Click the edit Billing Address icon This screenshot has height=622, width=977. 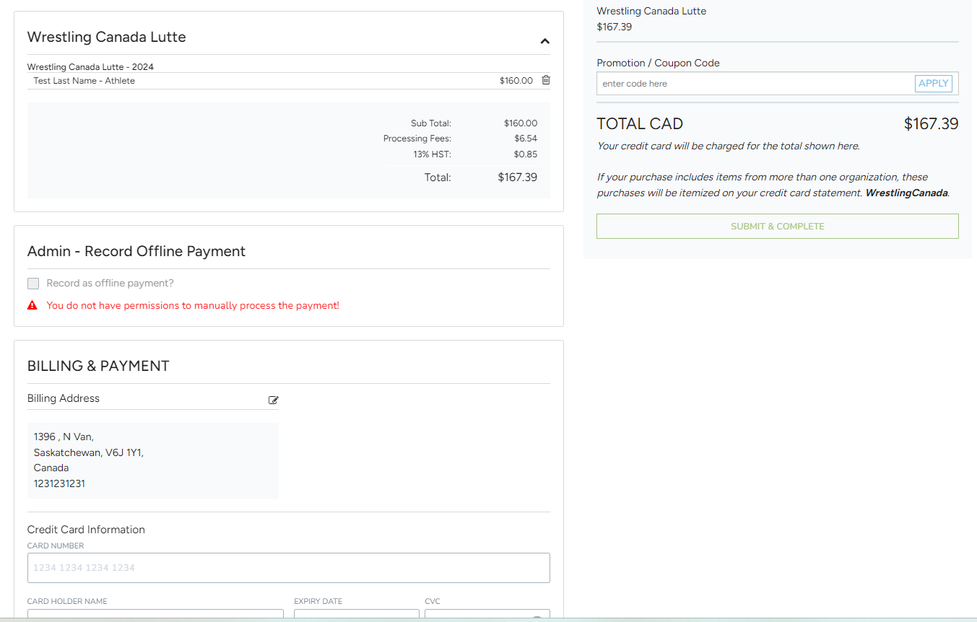(x=273, y=400)
